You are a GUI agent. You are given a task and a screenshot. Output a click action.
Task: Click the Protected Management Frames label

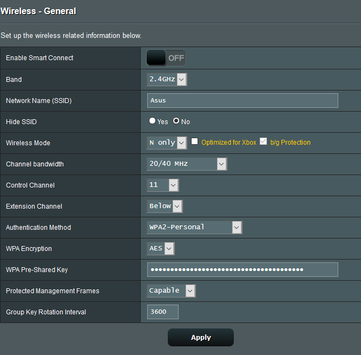(x=52, y=291)
